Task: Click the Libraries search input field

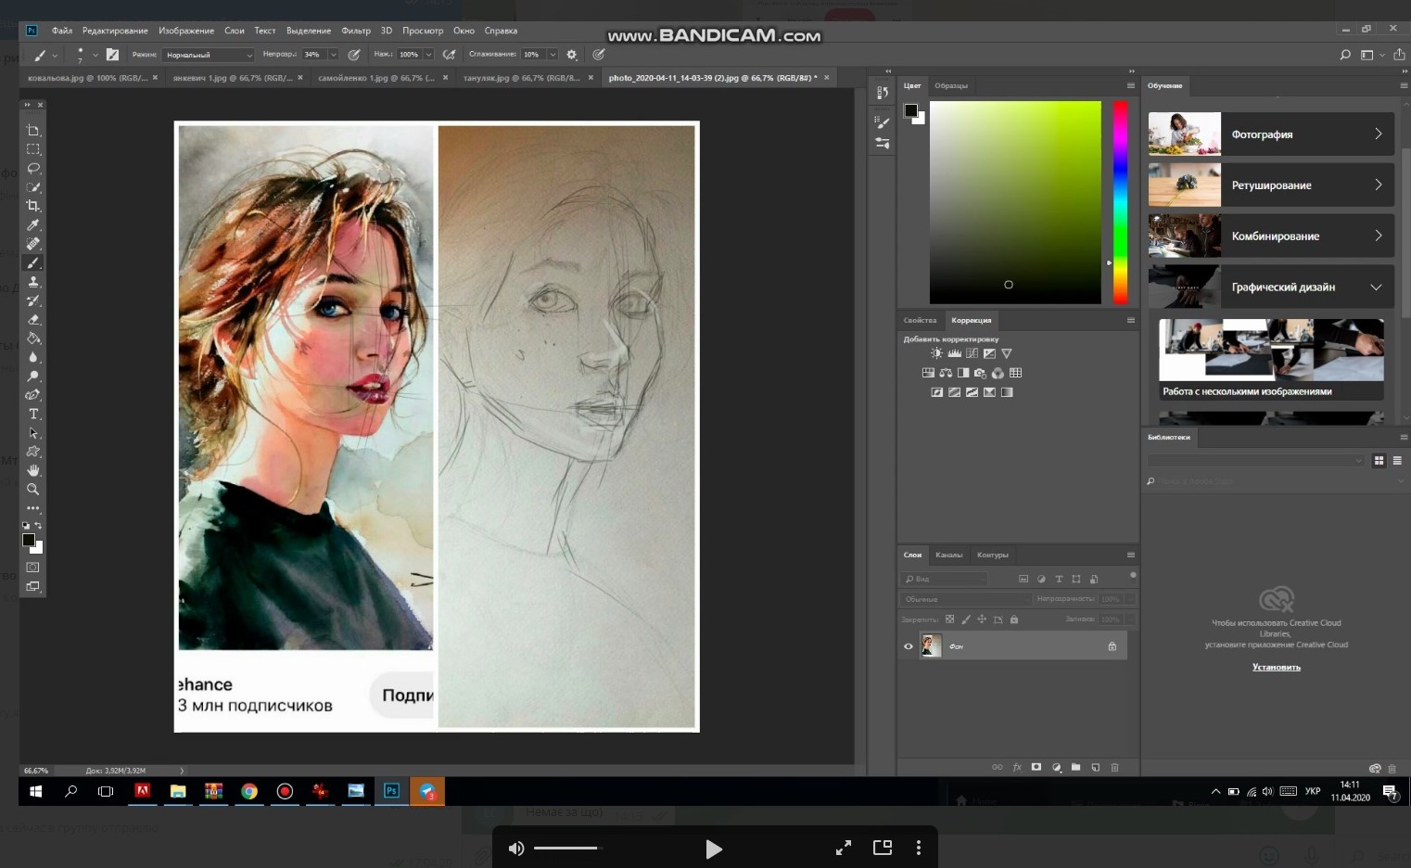Action: pyautogui.click(x=1275, y=481)
